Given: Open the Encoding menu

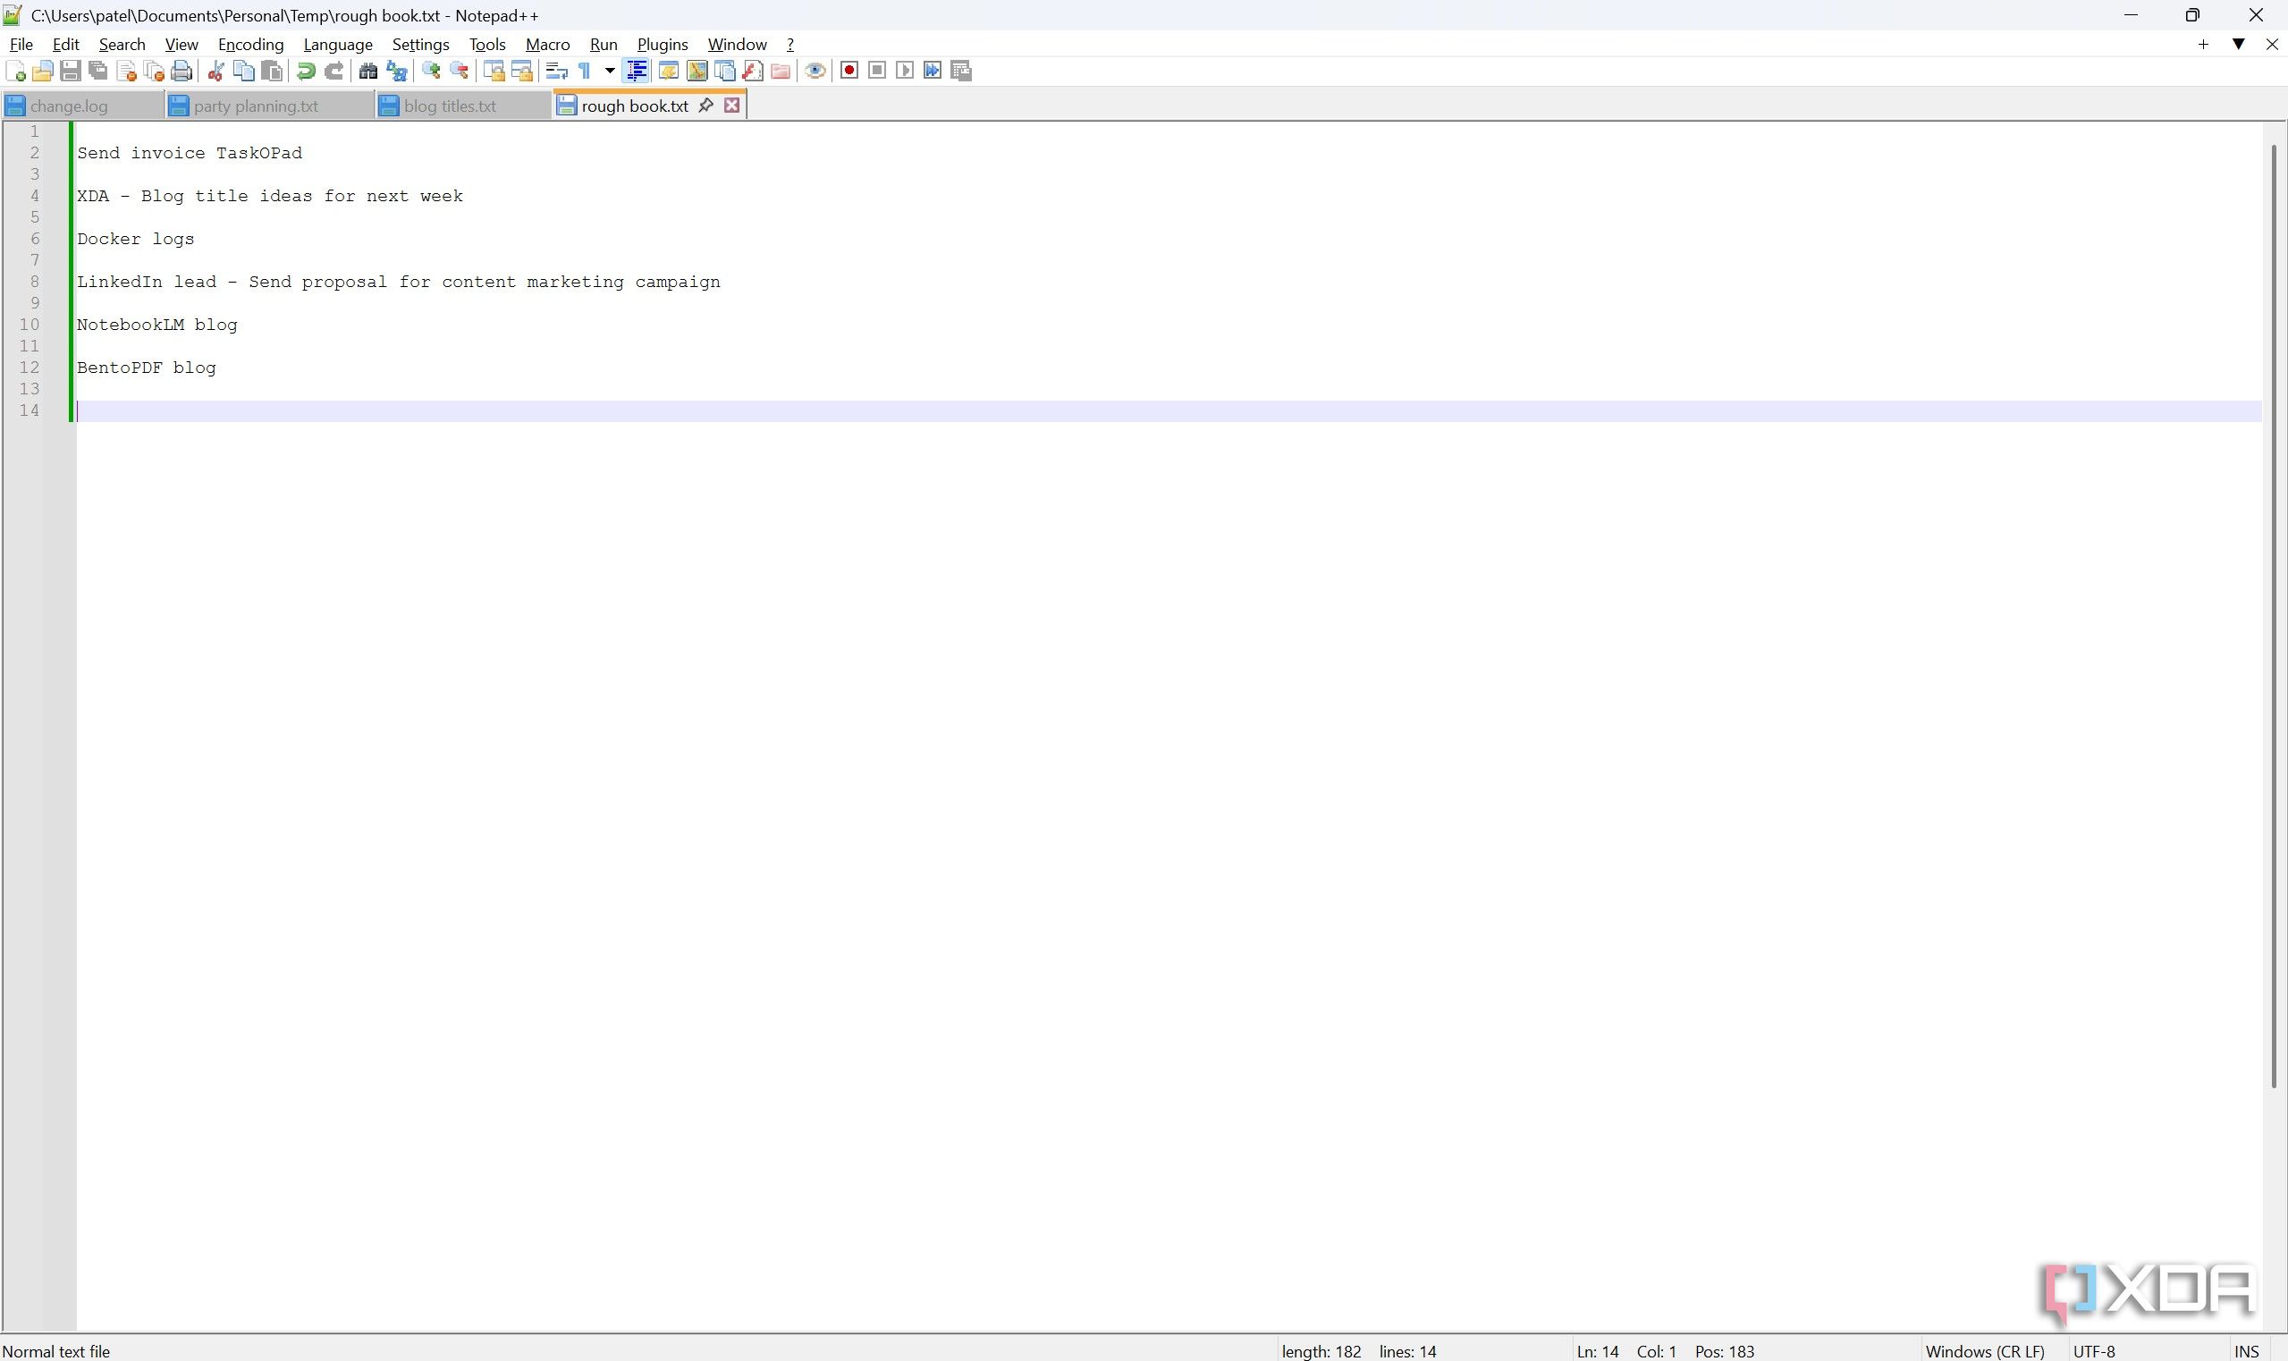Looking at the screenshot, I should [250, 44].
